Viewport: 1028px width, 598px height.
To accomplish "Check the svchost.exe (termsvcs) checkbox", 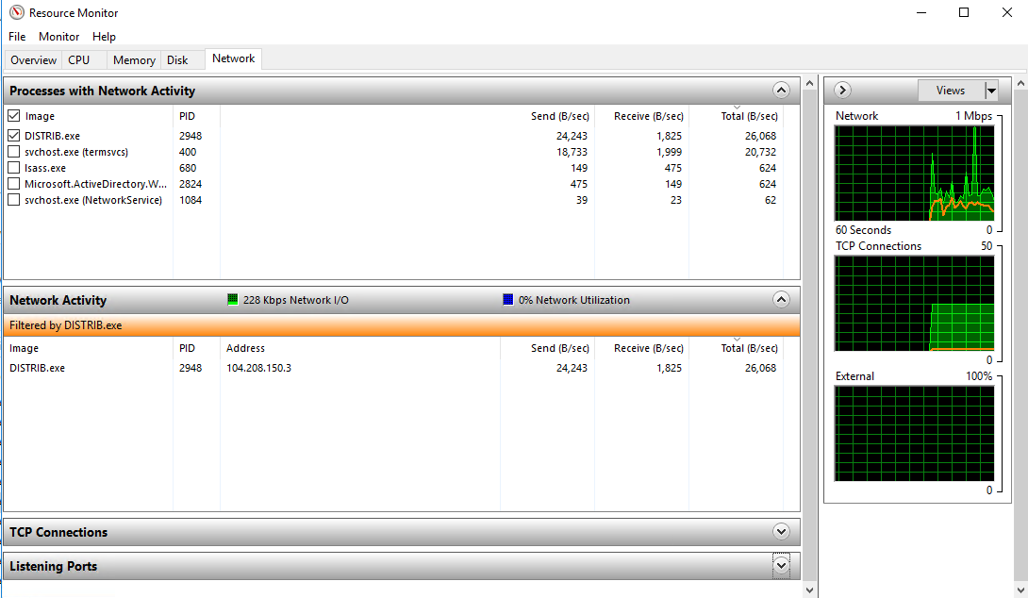I will tap(12, 151).
